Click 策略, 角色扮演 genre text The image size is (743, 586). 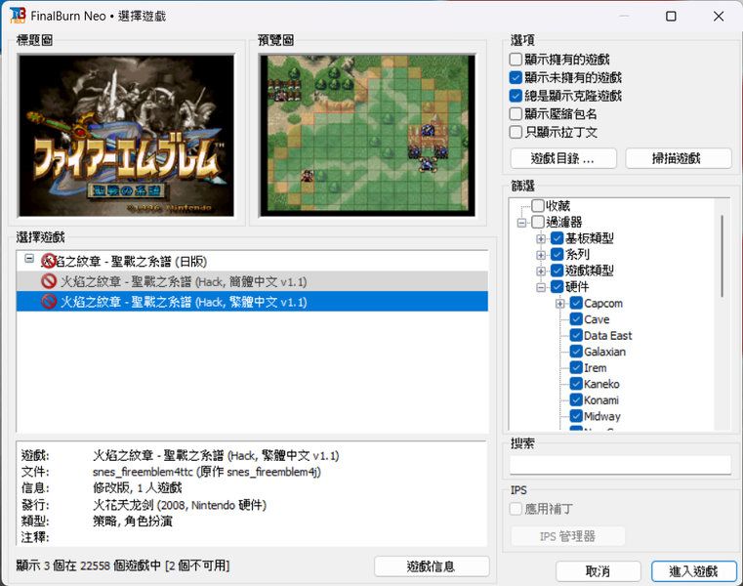click(133, 521)
